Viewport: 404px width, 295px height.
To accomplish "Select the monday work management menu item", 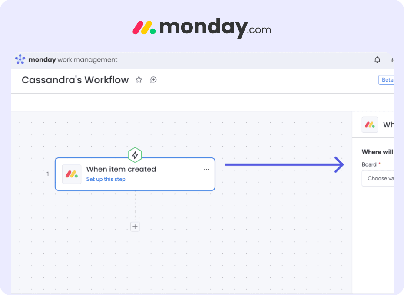I will click(65, 59).
